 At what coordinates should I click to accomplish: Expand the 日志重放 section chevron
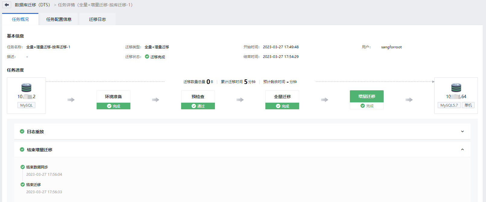coord(462,131)
